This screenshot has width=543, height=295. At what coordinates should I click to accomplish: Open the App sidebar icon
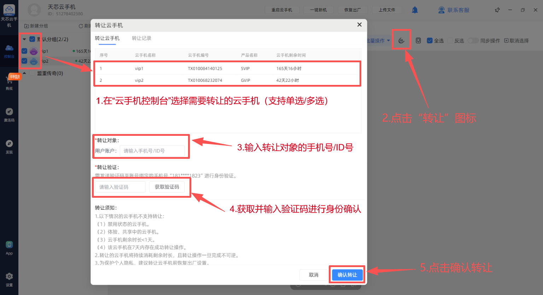click(x=9, y=248)
